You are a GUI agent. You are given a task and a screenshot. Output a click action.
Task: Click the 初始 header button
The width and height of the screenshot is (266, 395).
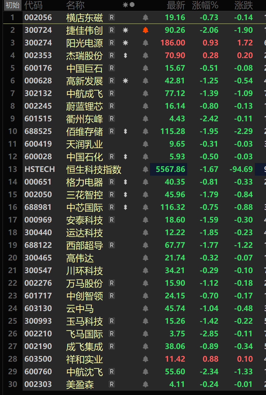pyautogui.click(x=13, y=5)
